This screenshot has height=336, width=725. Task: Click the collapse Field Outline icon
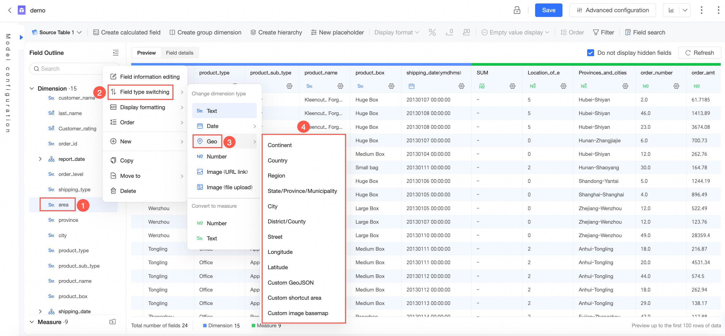116,53
